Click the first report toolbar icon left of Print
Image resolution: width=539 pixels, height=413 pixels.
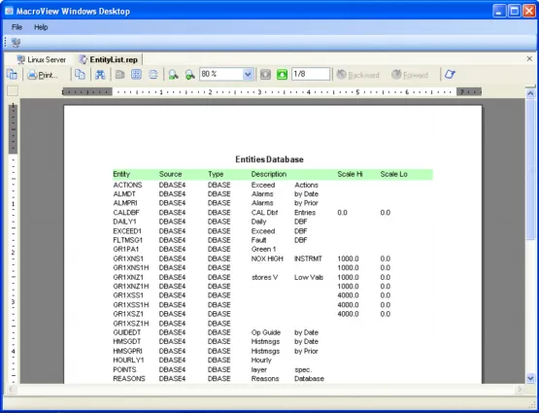click(x=12, y=74)
